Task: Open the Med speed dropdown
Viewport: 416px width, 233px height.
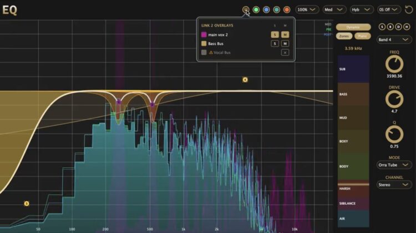Action: pos(334,9)
